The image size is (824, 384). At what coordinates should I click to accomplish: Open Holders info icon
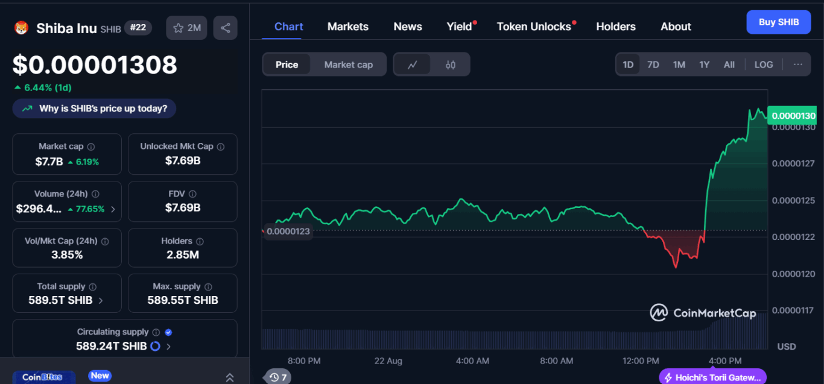point(200,241)
